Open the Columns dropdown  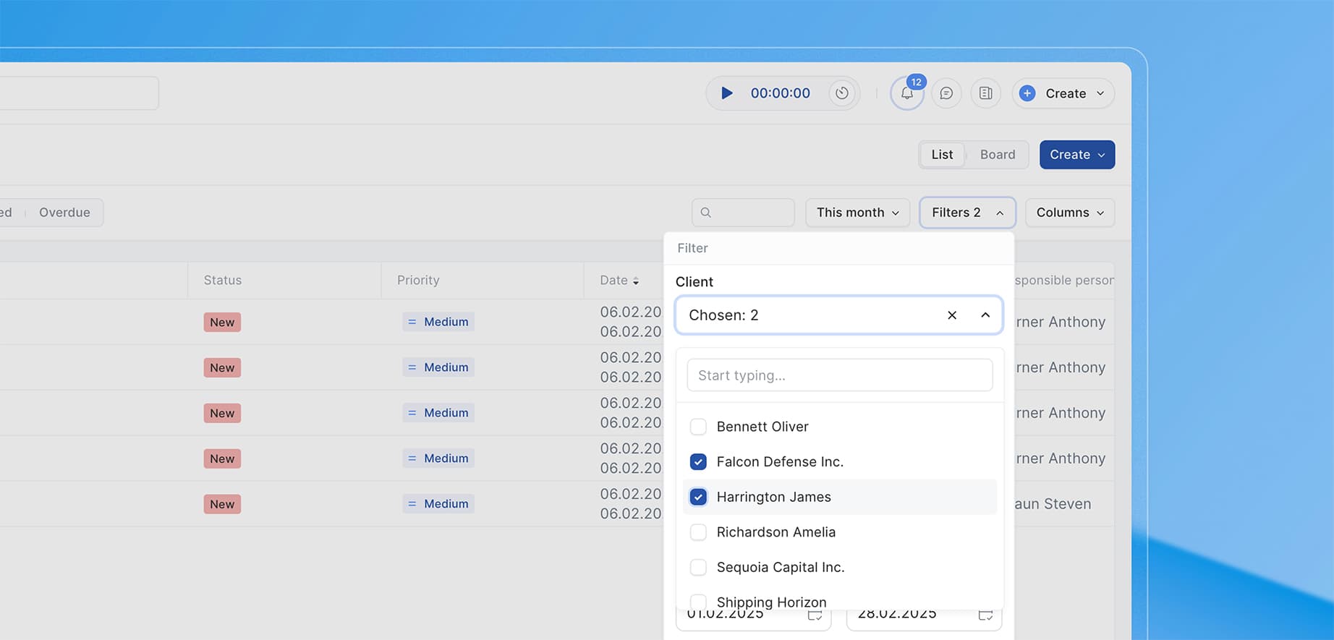click(x=1069, y=213)
